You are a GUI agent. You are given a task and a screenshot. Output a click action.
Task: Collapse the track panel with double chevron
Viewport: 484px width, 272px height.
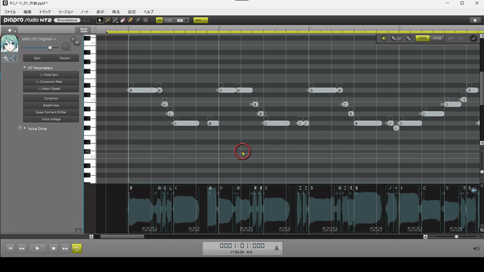point(94,28)
